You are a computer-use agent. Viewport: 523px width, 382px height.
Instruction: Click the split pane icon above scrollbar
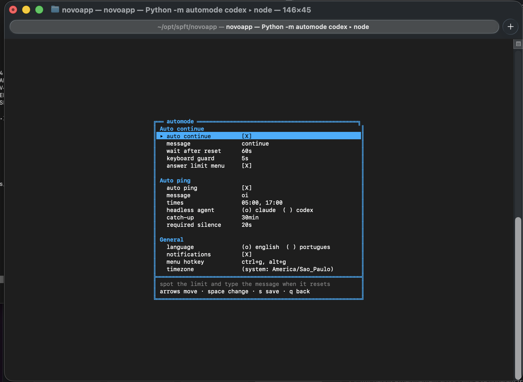click(x=518, y=44)
